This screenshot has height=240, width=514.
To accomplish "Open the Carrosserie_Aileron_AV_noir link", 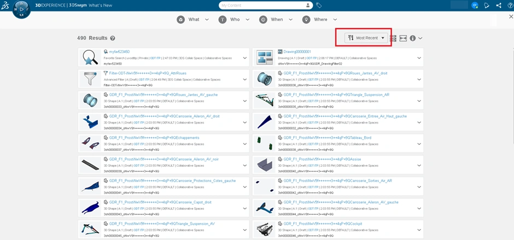I will (x=164, y=159).
